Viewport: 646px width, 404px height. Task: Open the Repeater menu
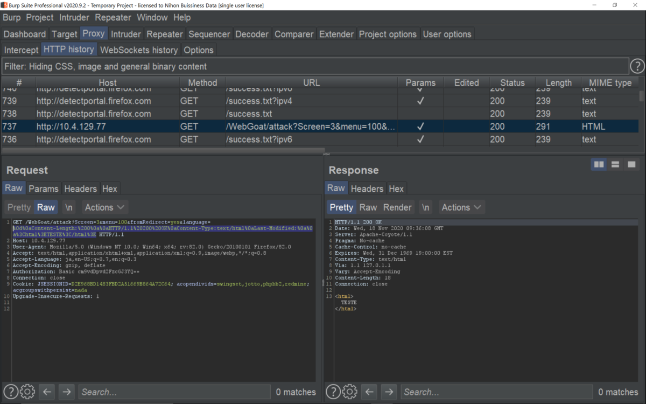tap(113, 17)
